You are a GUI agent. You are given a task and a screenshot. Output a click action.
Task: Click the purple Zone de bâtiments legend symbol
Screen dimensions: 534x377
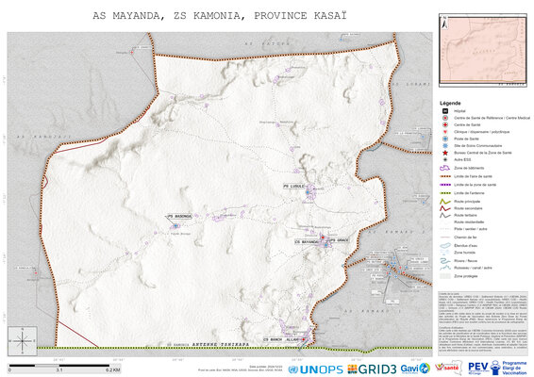pyautogui.click(x=444, y=168)
